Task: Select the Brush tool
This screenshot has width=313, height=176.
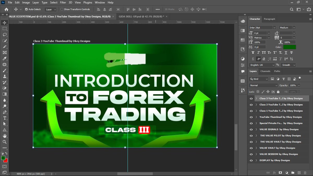Action: pyautogui.click(x=4, y=70)
